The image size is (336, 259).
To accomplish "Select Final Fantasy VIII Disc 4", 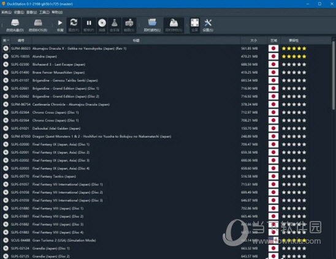I will [x=58, y=232].
